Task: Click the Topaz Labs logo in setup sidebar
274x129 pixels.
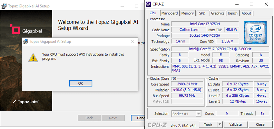Action: [26, 102]
